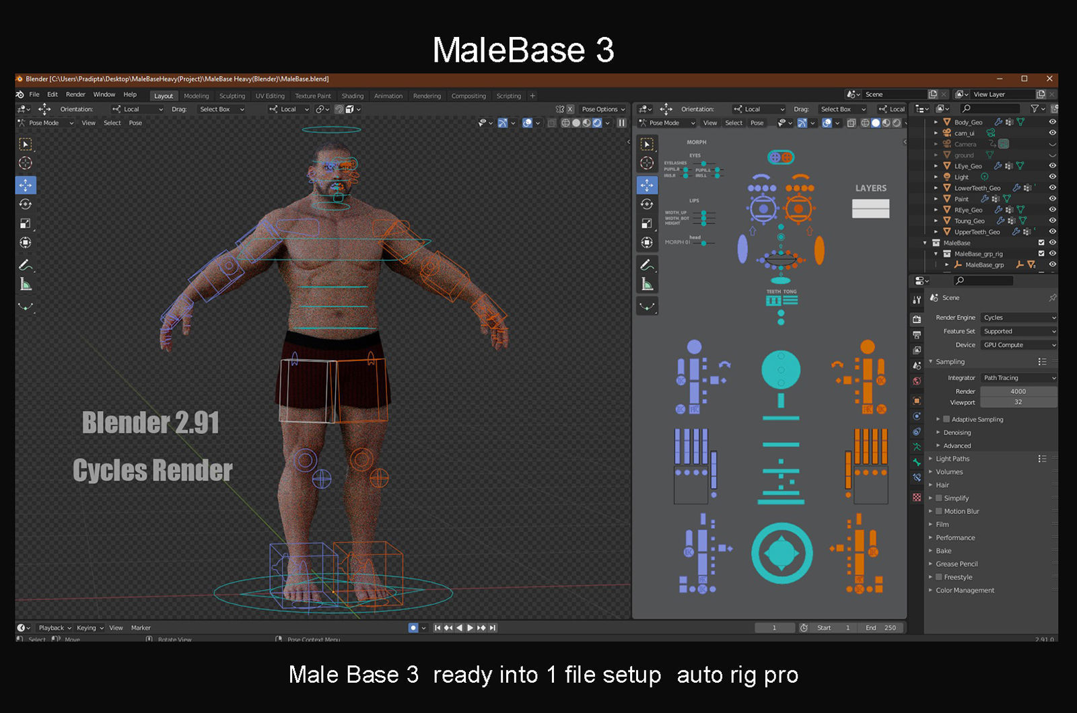The height and width of the screenshot is (713, 1077).
Task: Open the Integrator Path Tracing dropdown
Action: 1018,378
